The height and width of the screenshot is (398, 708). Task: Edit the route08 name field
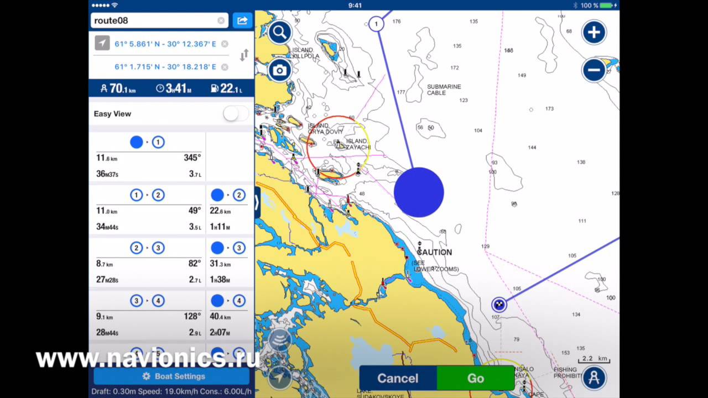click(x=159, y=20)
